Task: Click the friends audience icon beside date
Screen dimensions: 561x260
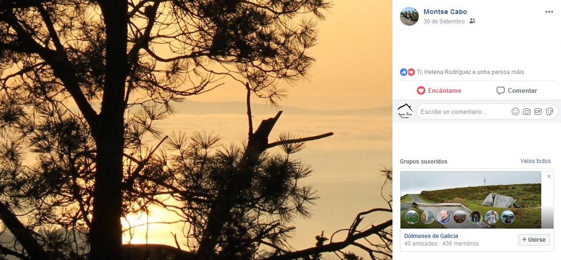Action: (x=472, y=21)
